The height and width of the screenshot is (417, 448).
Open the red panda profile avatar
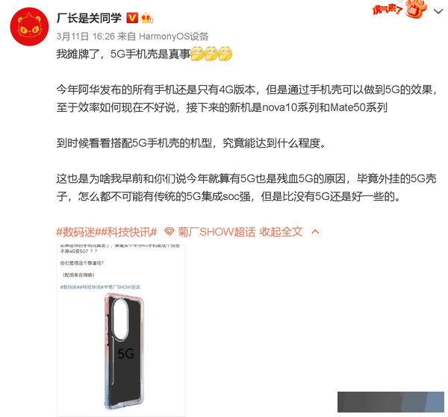click(29, 27)
